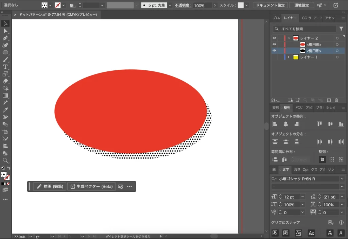The height and width of the screenshot is (239, 348).
Task: Choose the Eyedropper tool
Action: pyautogui.click(x=5, y=110)
